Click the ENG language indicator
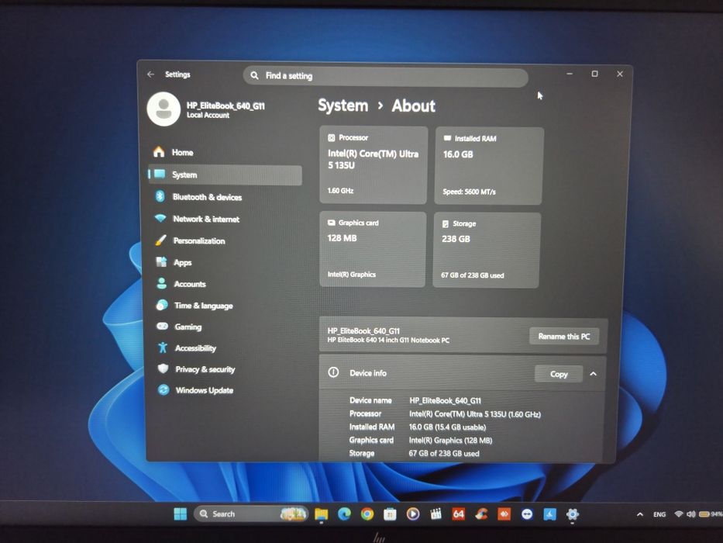The height and width of the screenshot is (543, 723). pyautogui.click(x=659, y=514)
